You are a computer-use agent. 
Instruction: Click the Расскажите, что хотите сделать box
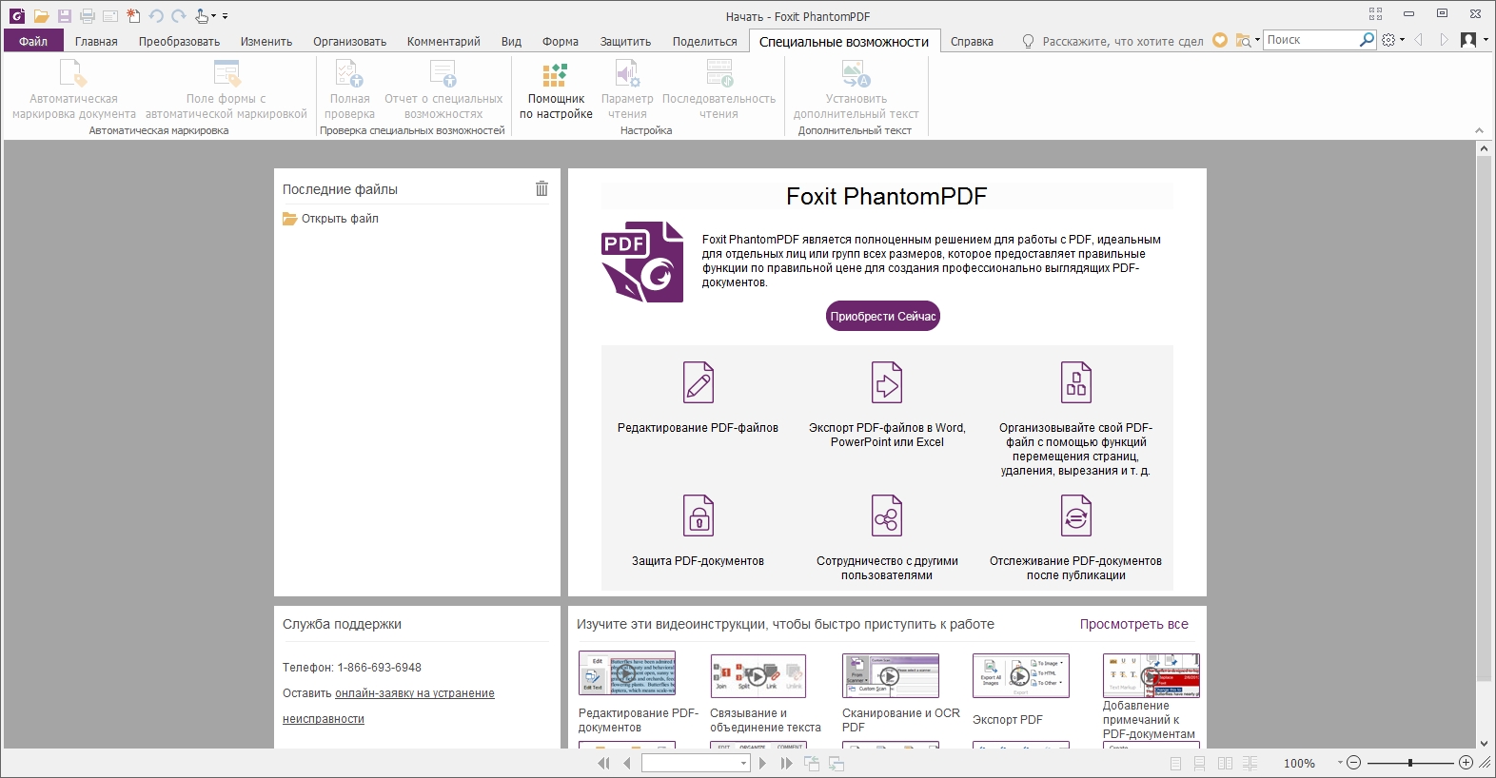coord(1123,41)
